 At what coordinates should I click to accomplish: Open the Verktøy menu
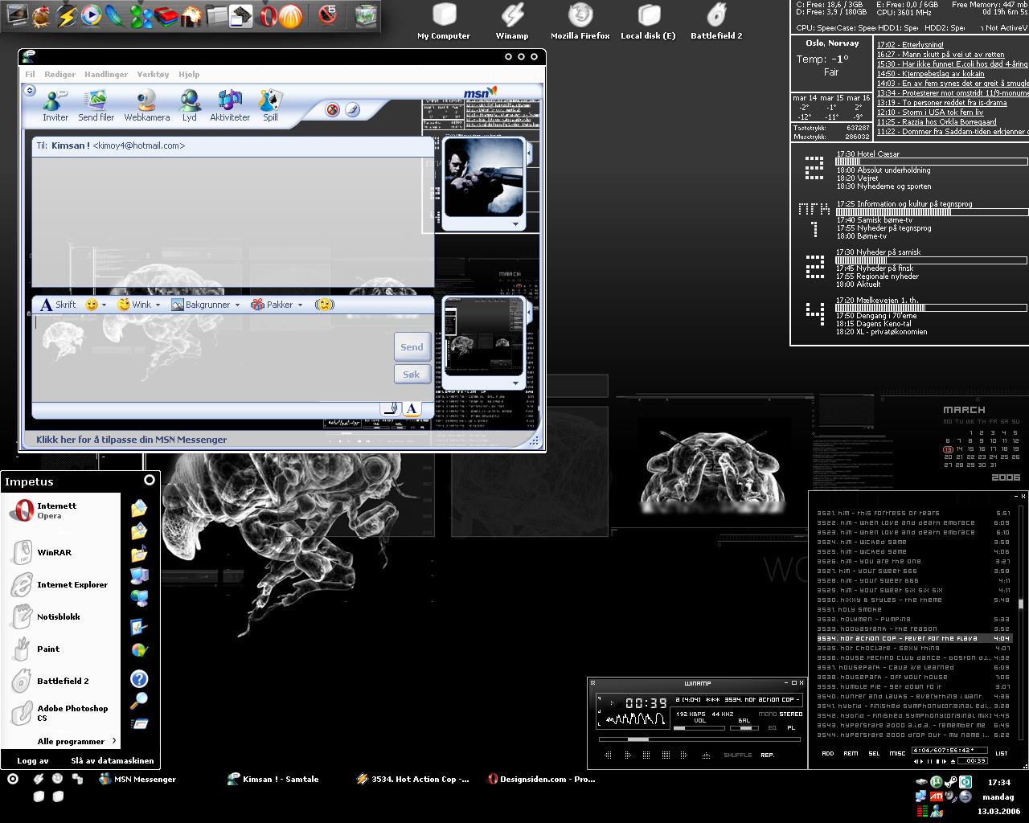tap(153, 74)
